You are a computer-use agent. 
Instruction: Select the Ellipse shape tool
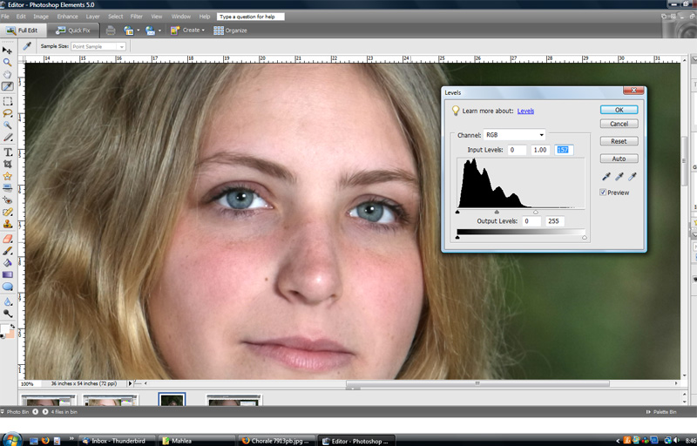(x=7, y=287)
